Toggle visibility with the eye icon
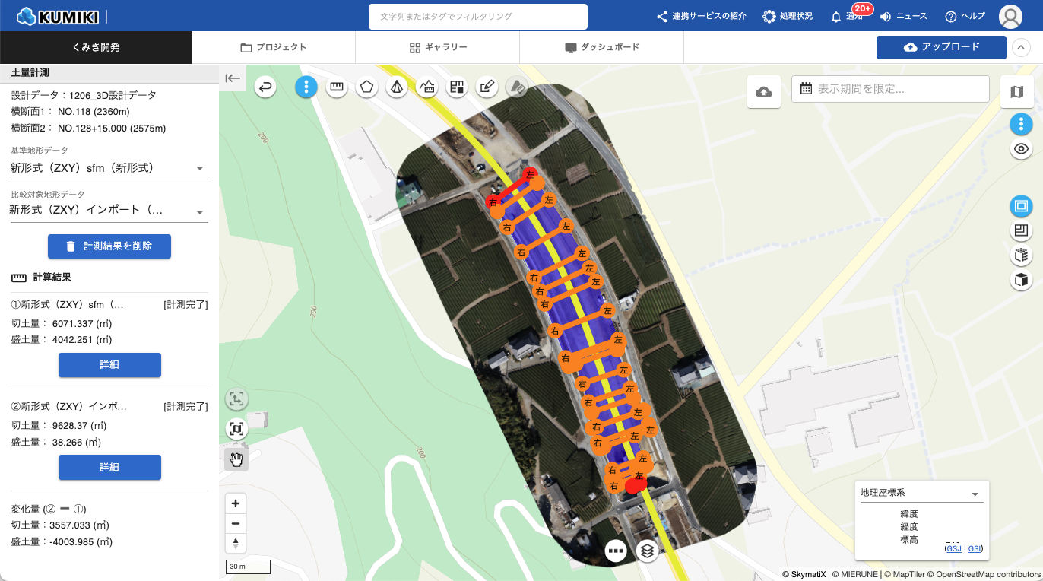 pyautogui.click(x=1021, y=149)
